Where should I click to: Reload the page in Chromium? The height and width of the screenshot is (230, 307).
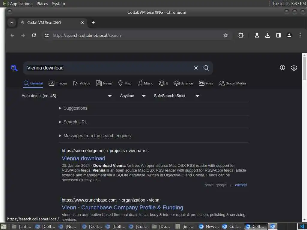(x=34, y=35)
